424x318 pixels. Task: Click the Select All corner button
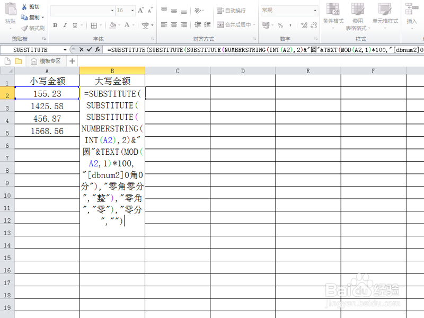(7, 71)
